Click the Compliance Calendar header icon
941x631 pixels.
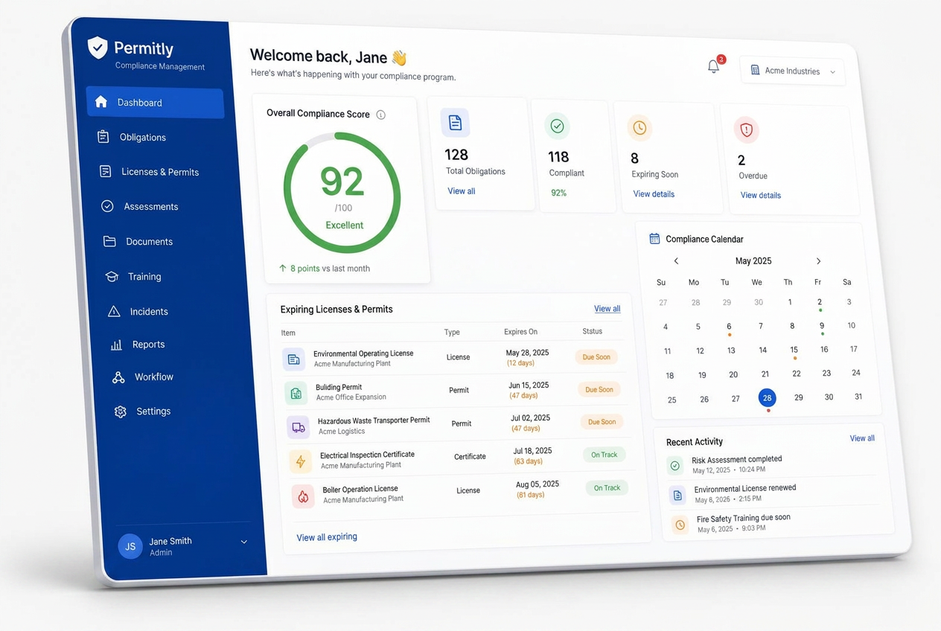(x=654, y=238)
